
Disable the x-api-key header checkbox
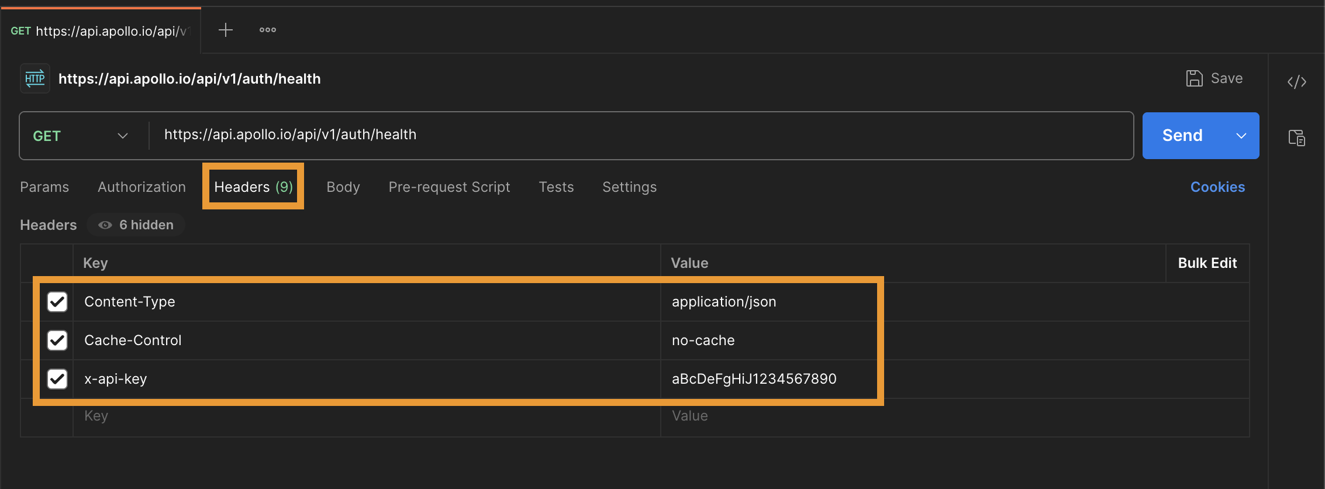[57, 379]
